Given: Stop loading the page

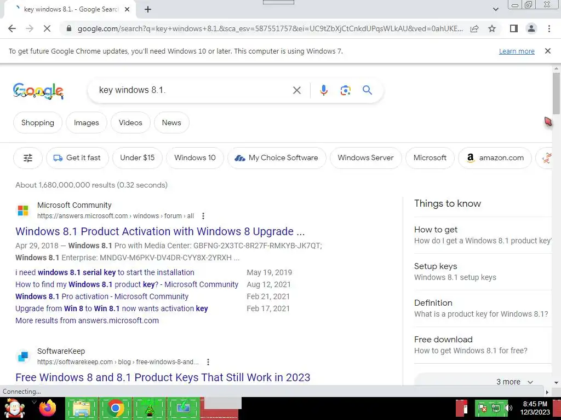Looking at the screenshot, I should 47,28.
